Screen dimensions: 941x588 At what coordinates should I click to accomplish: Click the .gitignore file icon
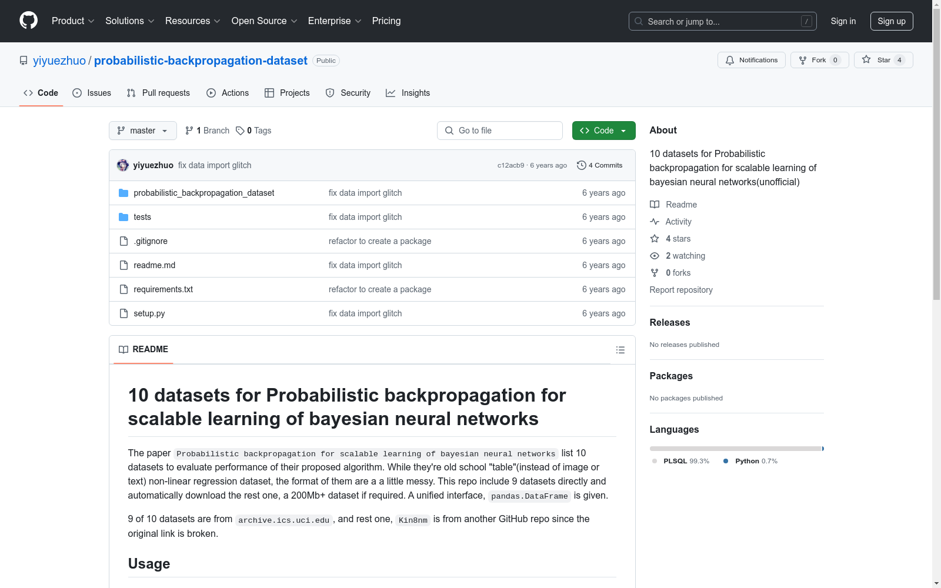pos(124,241)
